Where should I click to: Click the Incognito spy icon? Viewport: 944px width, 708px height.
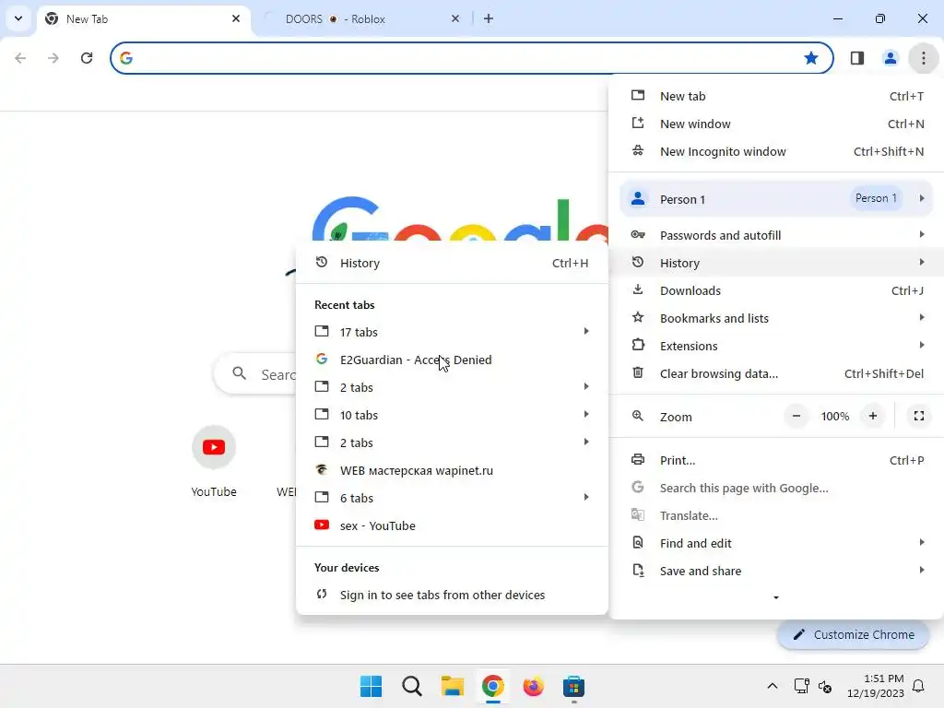(x=638, y=151)
